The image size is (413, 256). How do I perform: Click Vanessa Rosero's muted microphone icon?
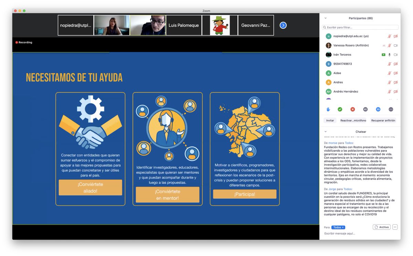pos(390,45)
